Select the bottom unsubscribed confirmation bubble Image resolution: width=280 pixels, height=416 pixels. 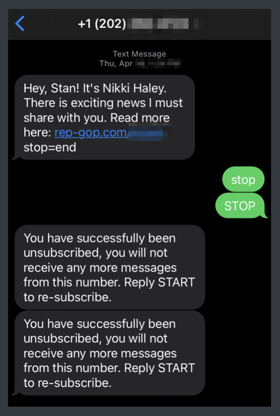pyautogui.click(x=109, y=353)
